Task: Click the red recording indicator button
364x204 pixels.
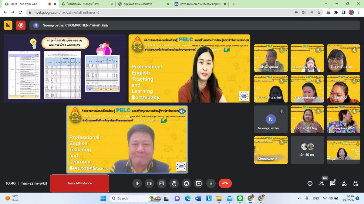Action: click(21, 25)
